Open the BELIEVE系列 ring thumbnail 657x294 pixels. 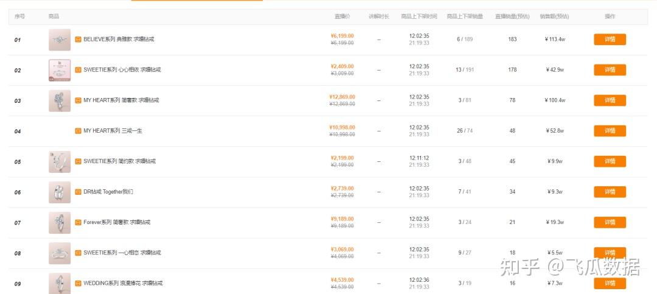(x=60, y=40)
